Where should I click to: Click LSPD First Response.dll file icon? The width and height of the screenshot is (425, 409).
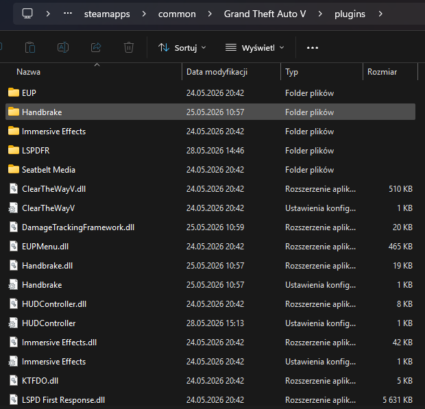click(x=14, y=400)
